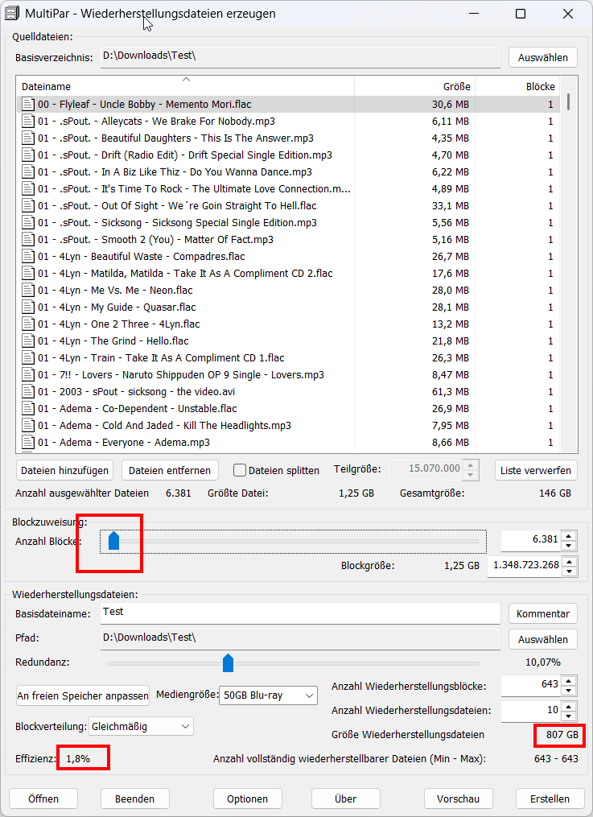Image resolution: width=593 pixels, height=817 pixels.
Task: Click file icon for sPout sicksong the video.avi
Action: 28,392
